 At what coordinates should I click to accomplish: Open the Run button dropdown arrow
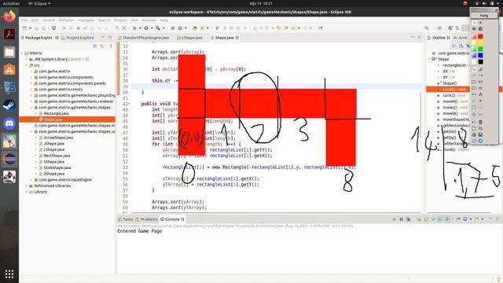tap(152, 28)
